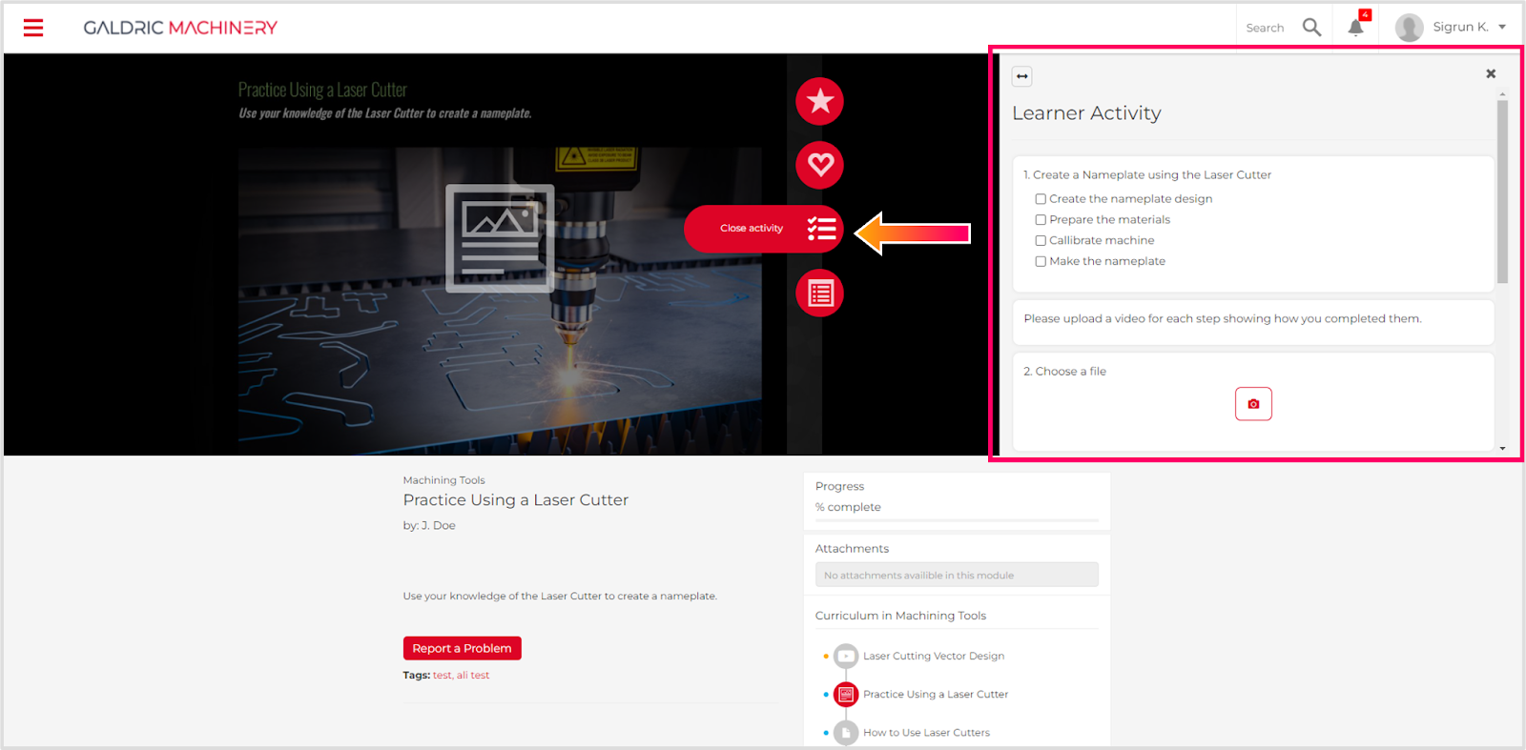1526x750 pixels.
Task: Click the scrollbar down arrow in panel
Action: 1502,448
